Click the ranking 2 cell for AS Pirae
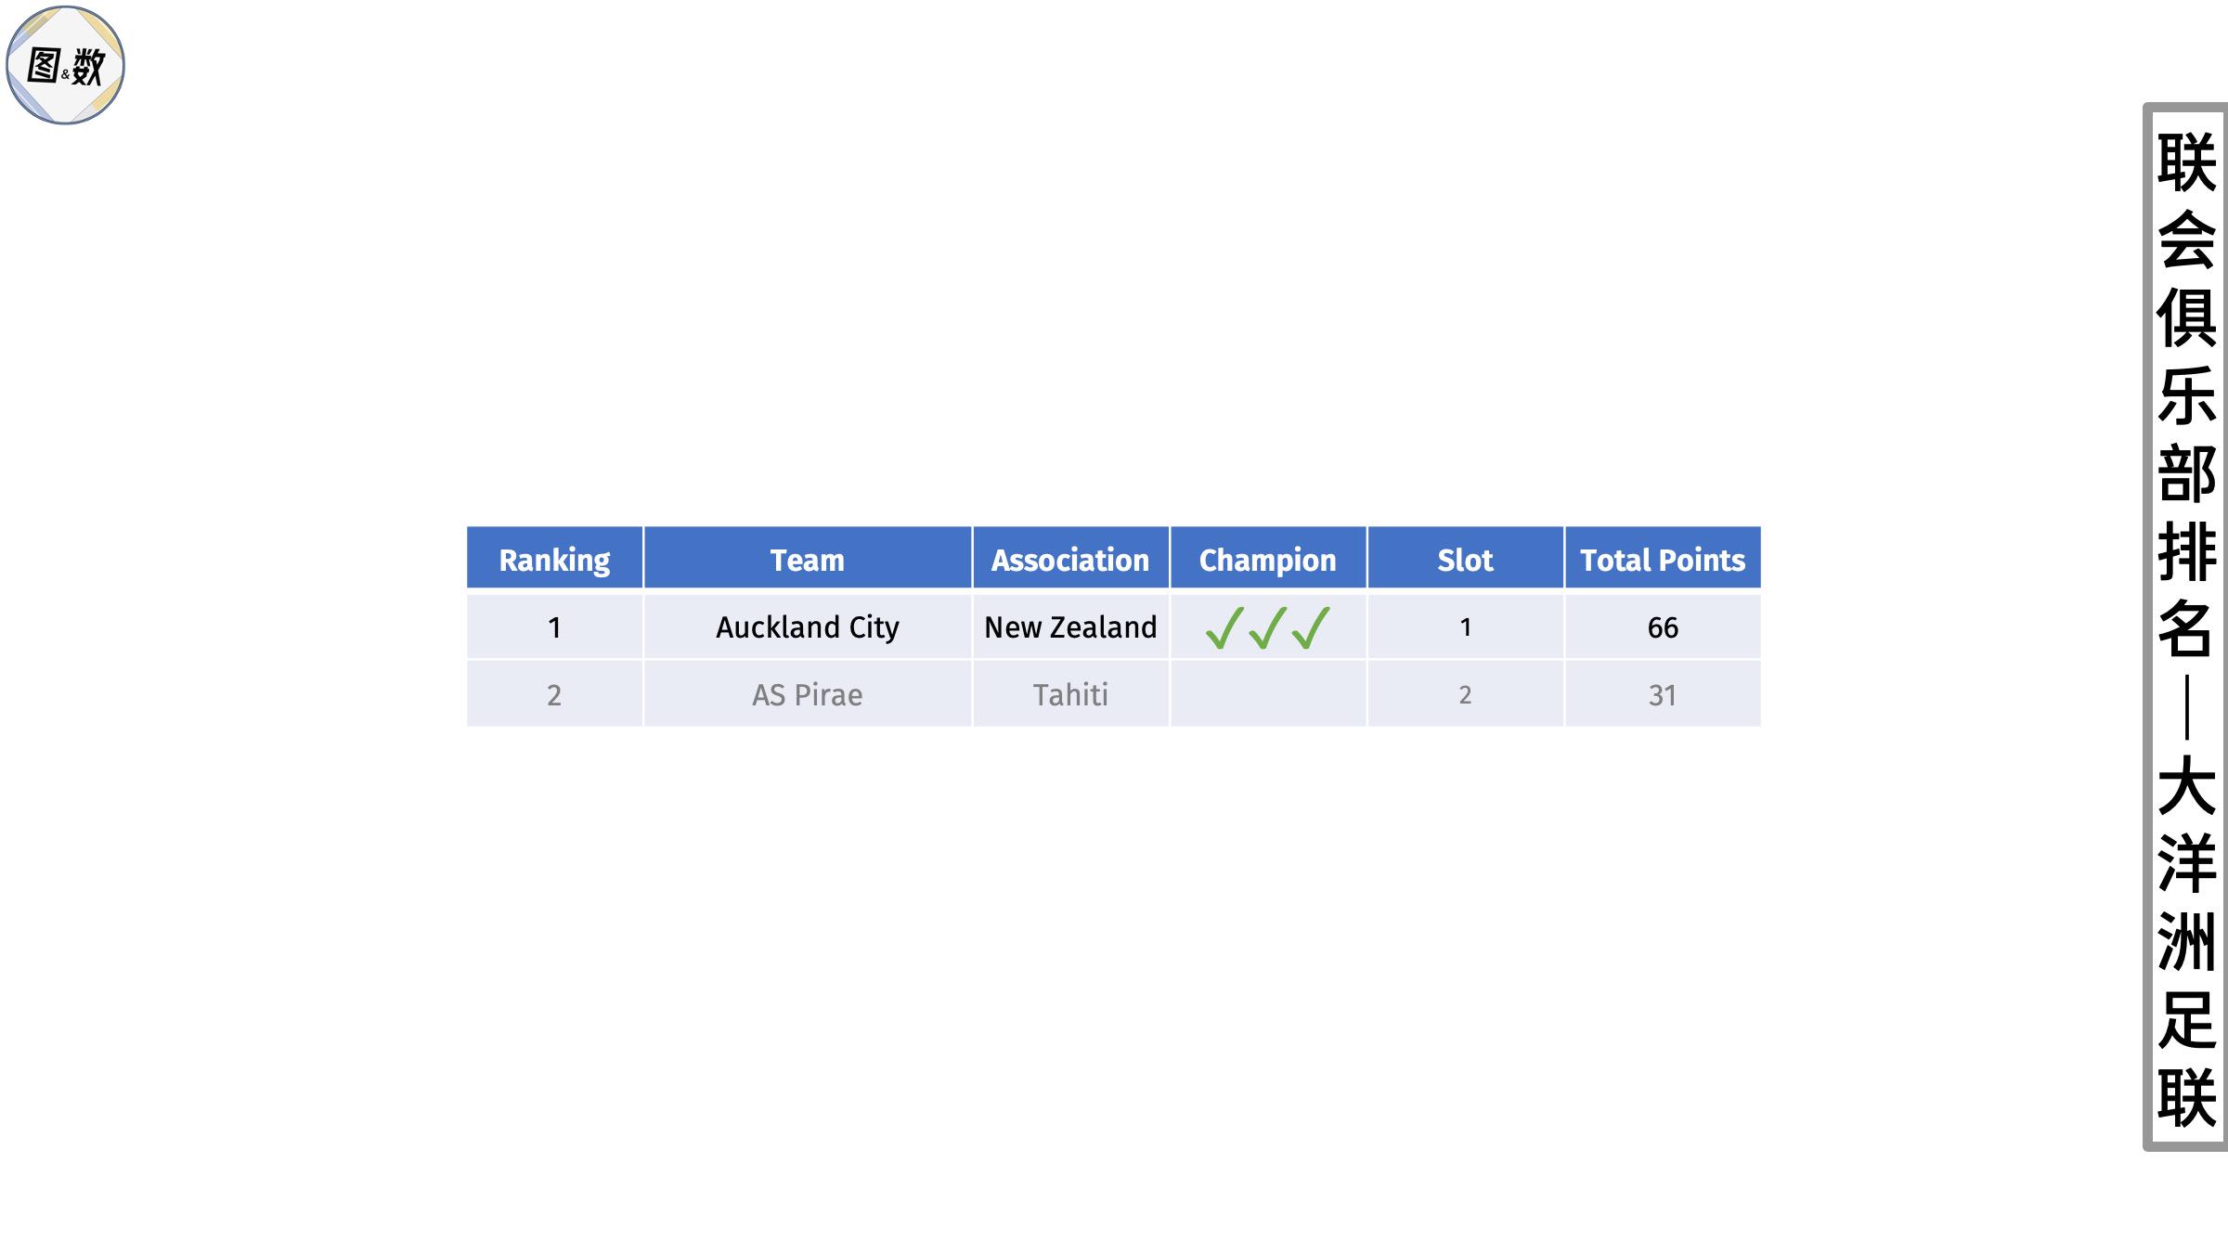 tap(554, 694)
